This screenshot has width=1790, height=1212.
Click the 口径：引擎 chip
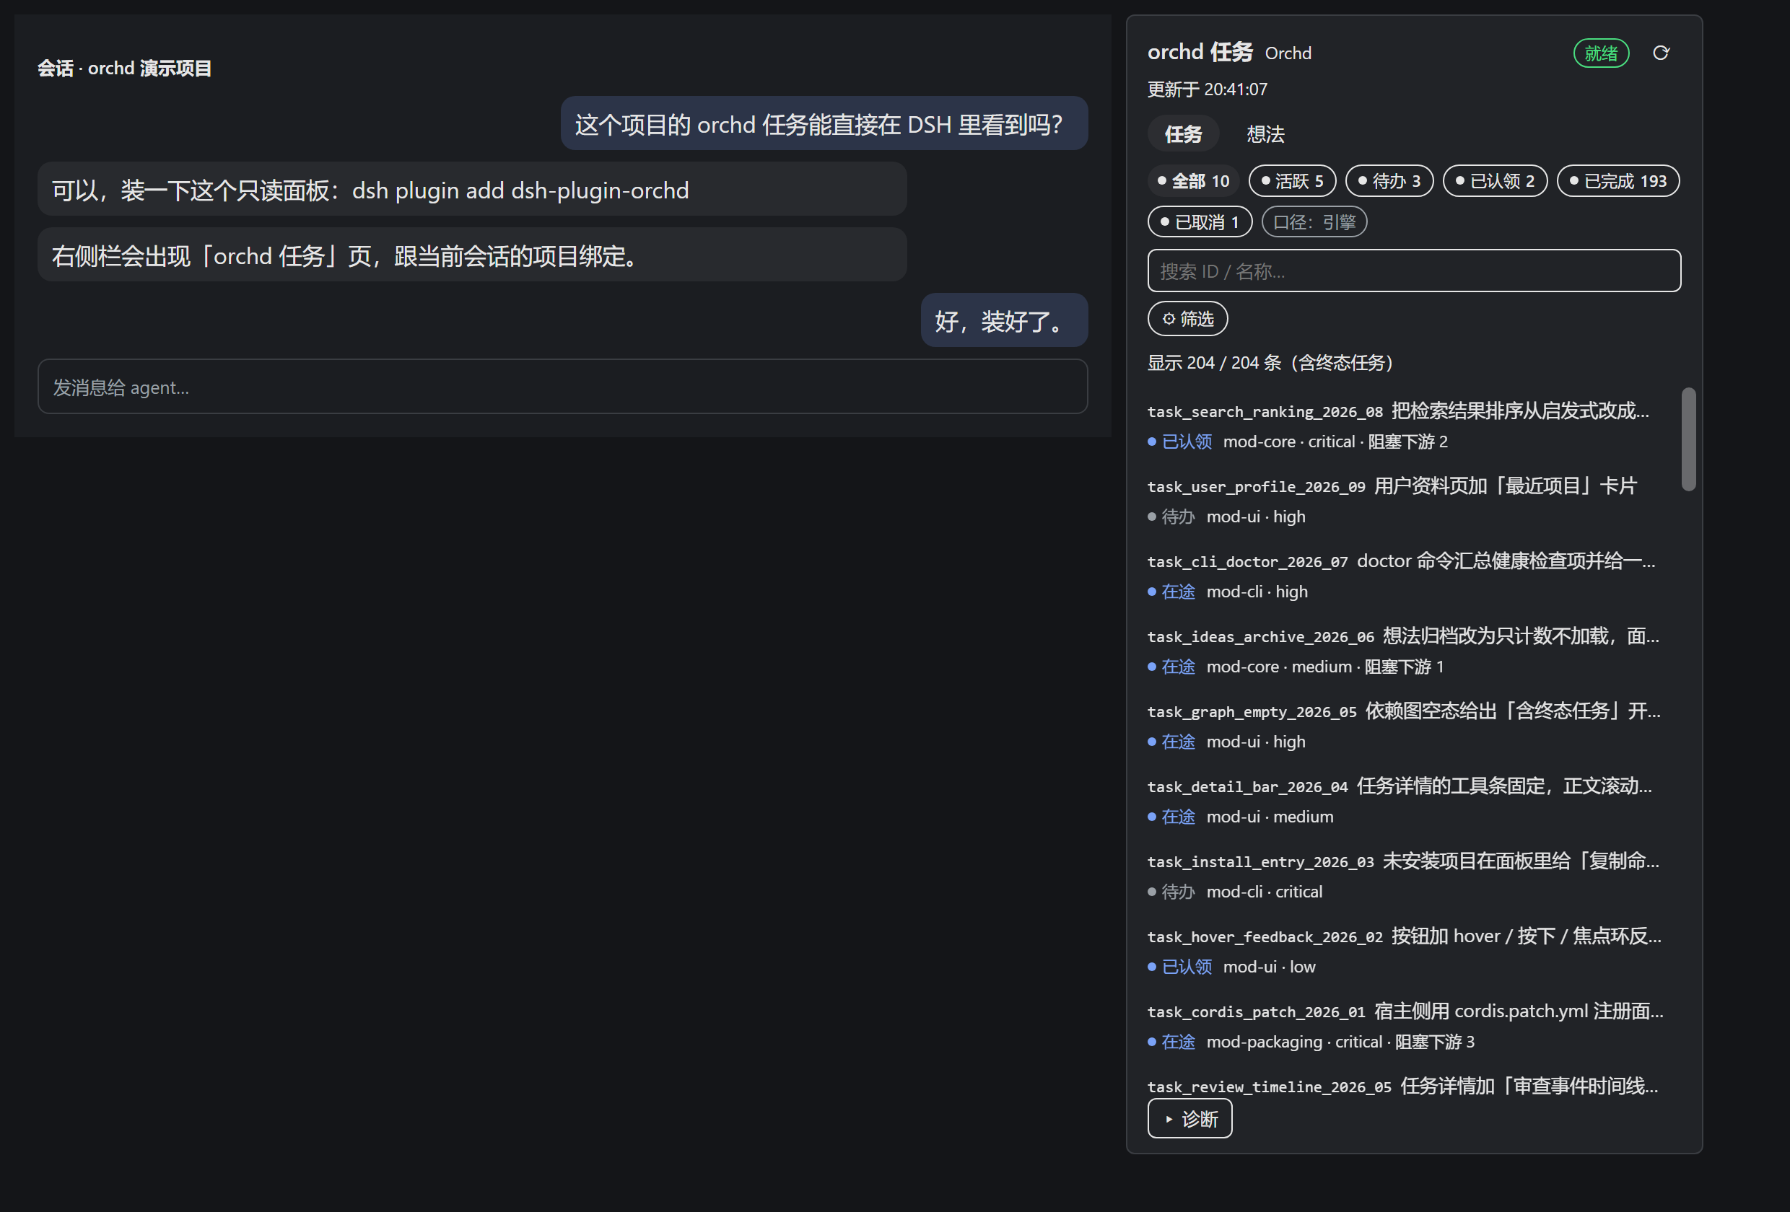1314,221
